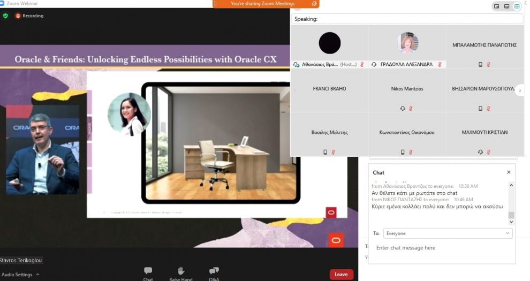This screenshot has width=530, height=281.
Task: Click the Leave button
Action: click(x=341, y=274)
